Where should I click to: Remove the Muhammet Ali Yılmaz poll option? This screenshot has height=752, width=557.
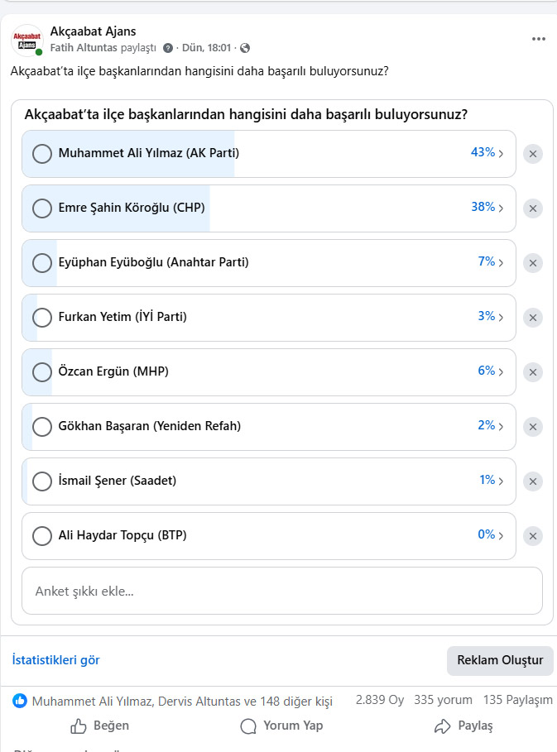tap(534, 154)
